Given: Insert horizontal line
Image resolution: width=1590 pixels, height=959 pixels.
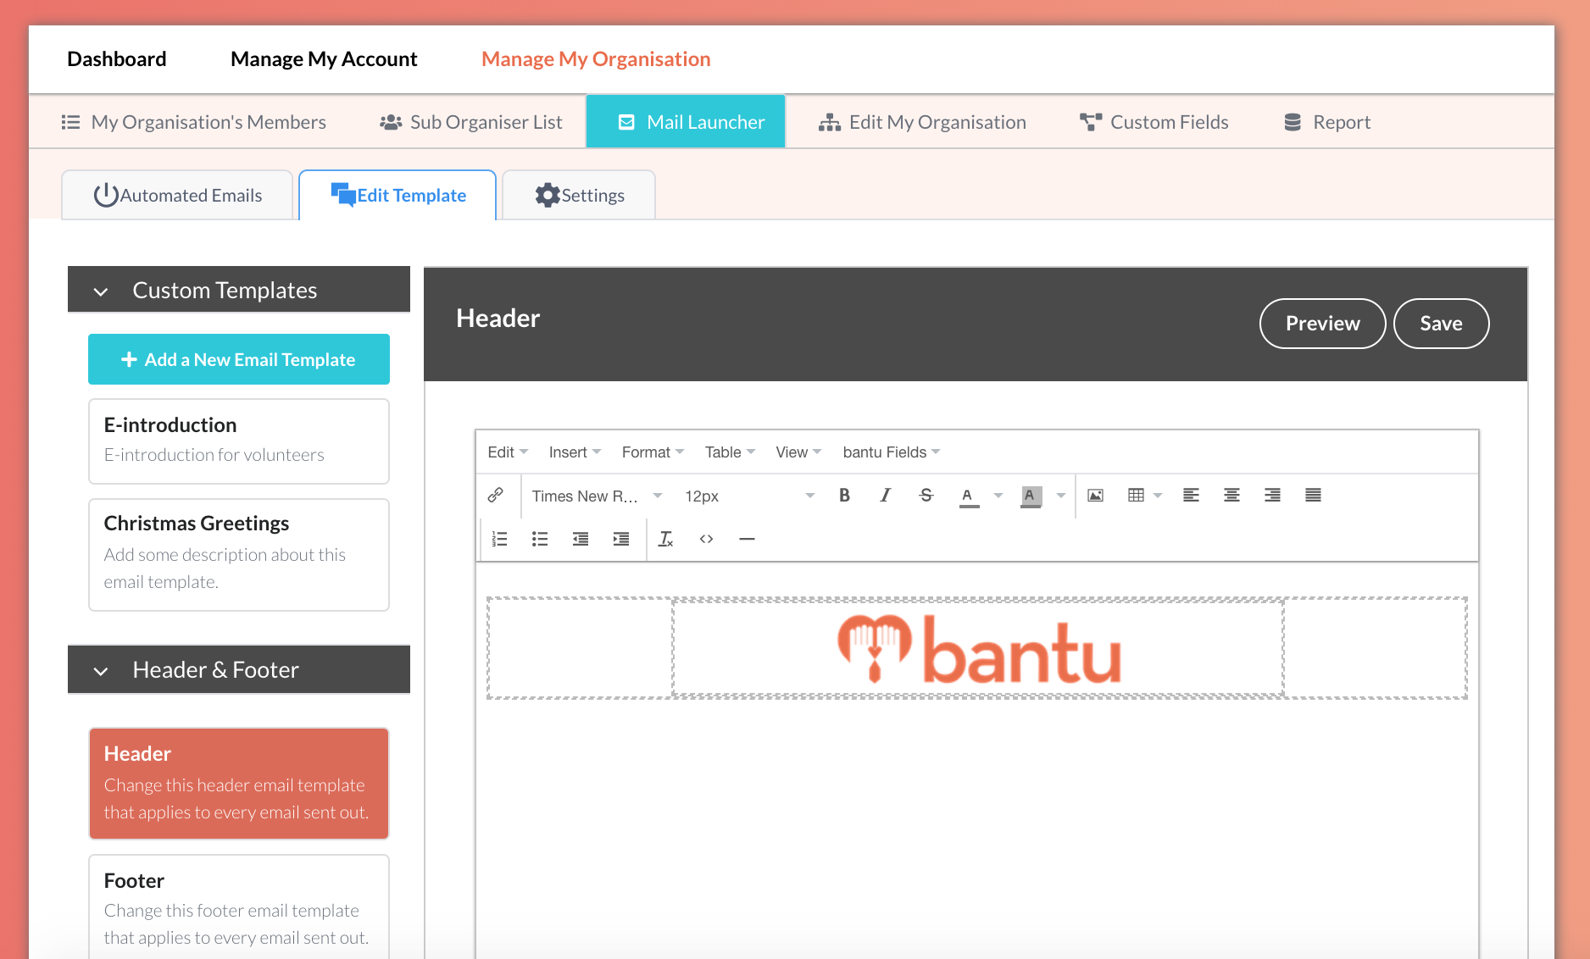Looking at the screenshot, I should 747,539.
